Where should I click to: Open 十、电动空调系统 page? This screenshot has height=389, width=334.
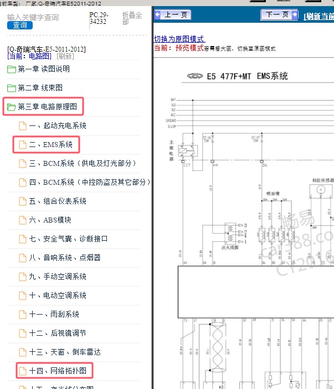58,295
